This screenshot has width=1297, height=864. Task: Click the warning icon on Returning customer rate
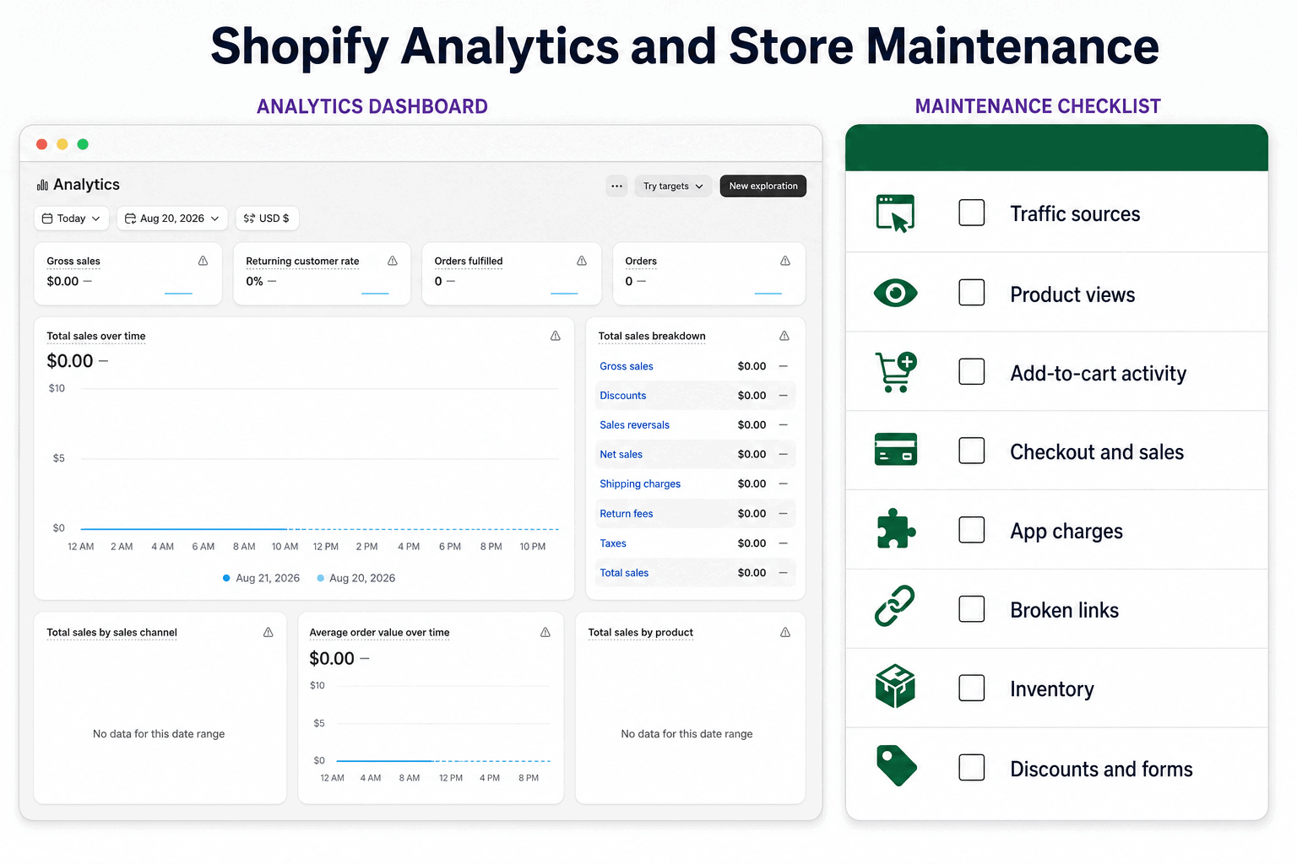point(393,261)
